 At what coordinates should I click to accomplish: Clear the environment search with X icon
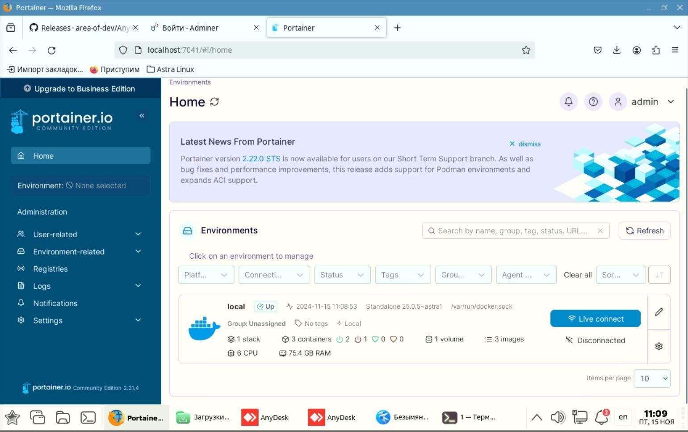tap(600, 231)
